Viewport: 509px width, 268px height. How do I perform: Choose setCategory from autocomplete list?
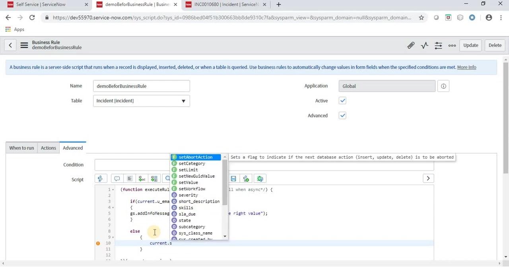coord(196,163)
